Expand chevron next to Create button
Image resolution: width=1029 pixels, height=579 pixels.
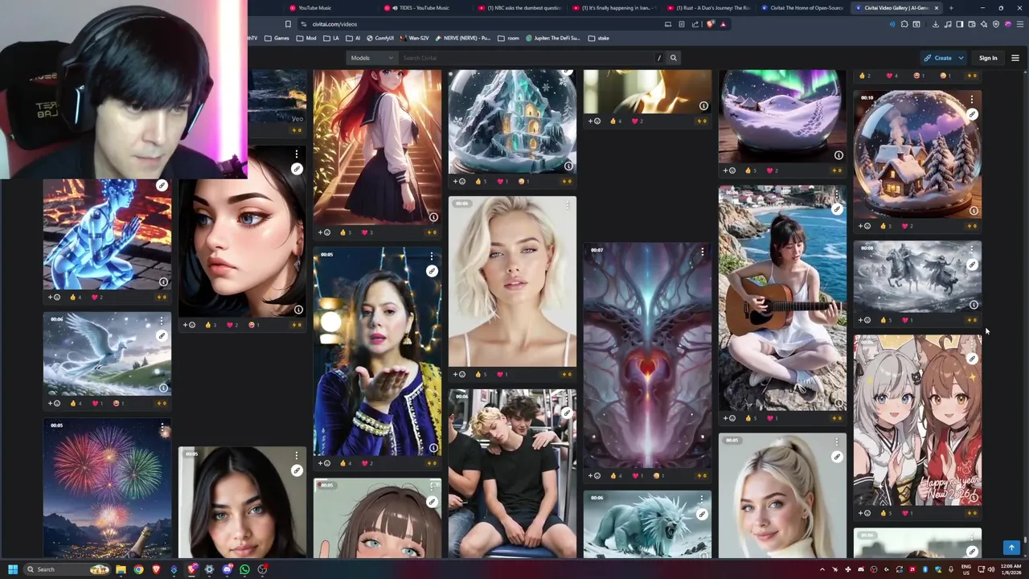tap(961, 58)
